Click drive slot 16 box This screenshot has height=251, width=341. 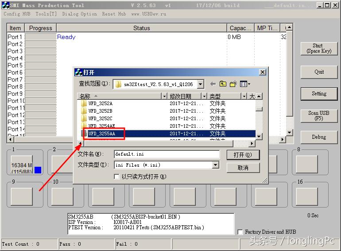[307, 196]
